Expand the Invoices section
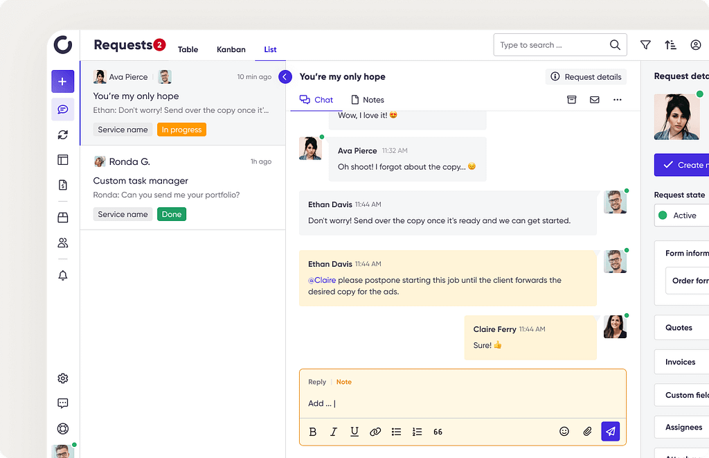This screenshot has width=709, height=458. coord(682,362)
